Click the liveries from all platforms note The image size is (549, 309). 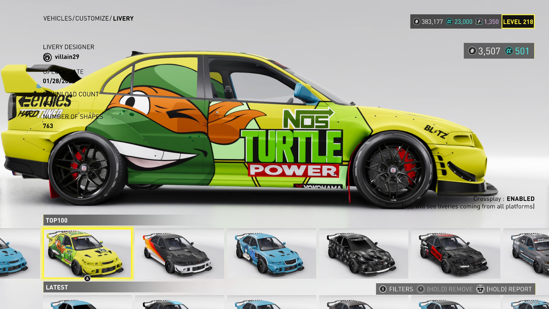468,206
